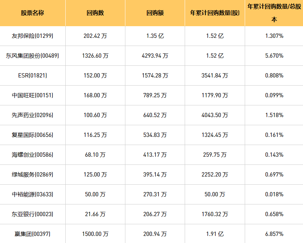The height and width of the screenshot is (243, 303).
Task: Click the 年累计回购数量(股) column header
Action: click(x=215, y=13)
